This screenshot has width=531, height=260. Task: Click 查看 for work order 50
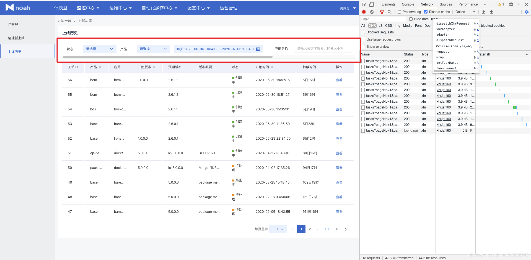click(339, 168)
